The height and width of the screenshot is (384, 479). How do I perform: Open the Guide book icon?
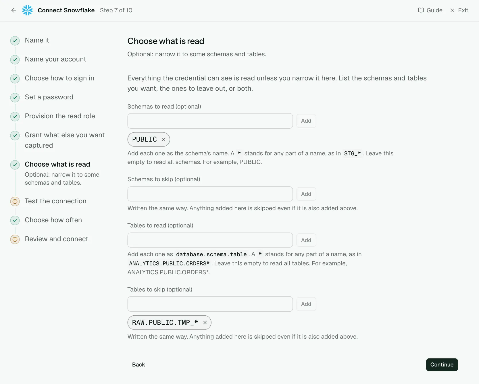(421, 10)
